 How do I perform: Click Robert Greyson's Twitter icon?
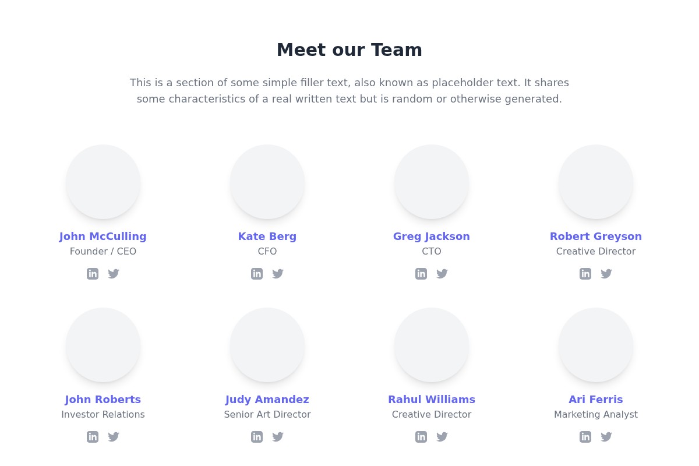click(x=606, y=273)
